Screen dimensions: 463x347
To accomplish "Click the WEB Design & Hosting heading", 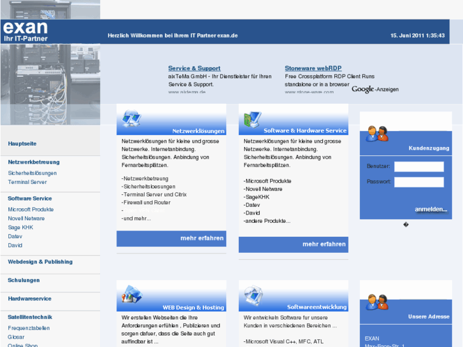I will pyautogui.click(x=194, y=308).
